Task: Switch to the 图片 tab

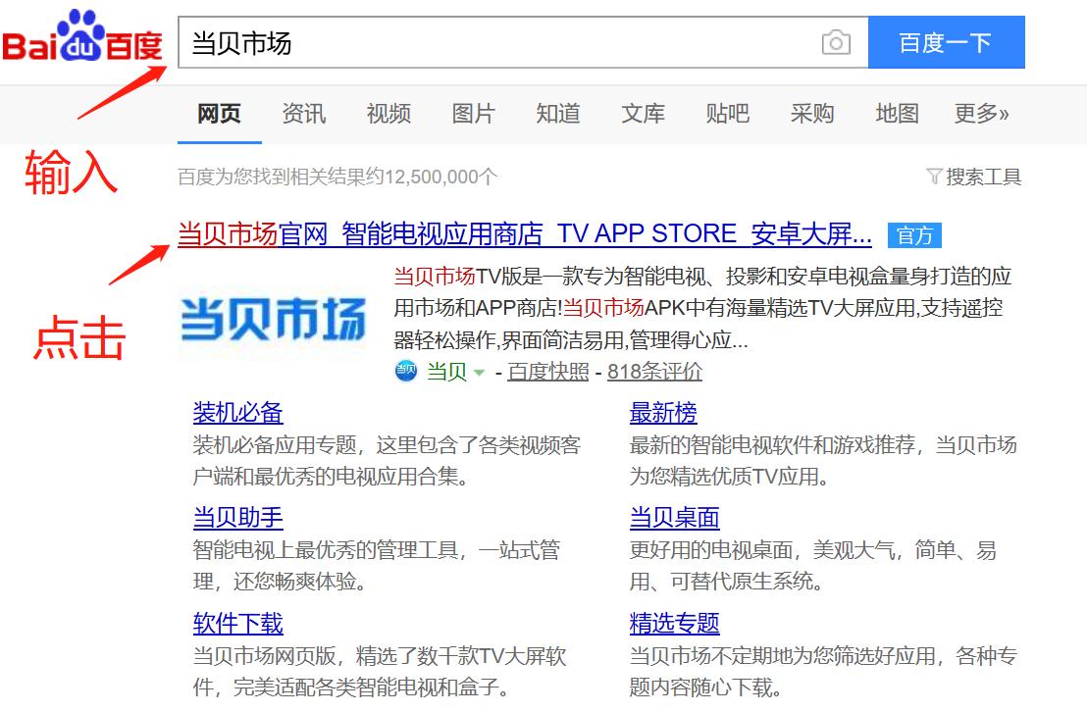Action: click(473, 113)
